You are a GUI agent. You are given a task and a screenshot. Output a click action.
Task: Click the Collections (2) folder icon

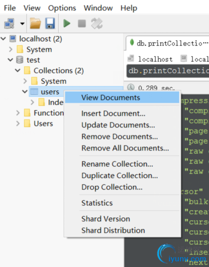27,70
